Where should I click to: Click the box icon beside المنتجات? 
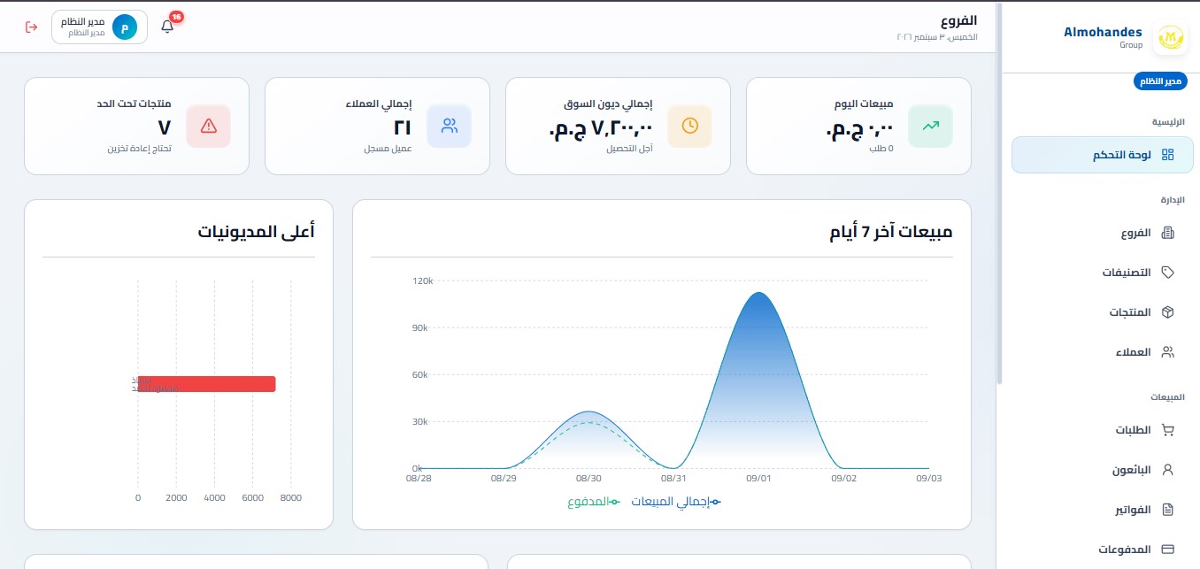(x=1167, y=312)
